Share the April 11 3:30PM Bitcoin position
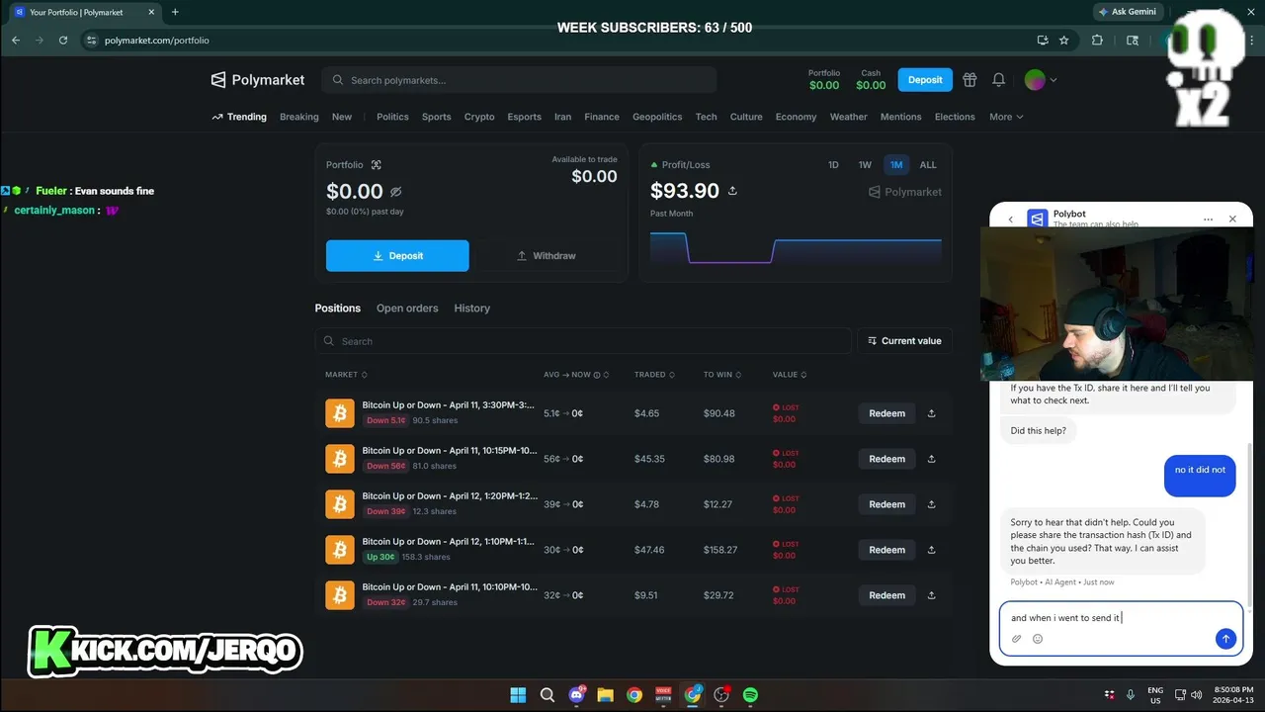 click(x=931, y=413)
